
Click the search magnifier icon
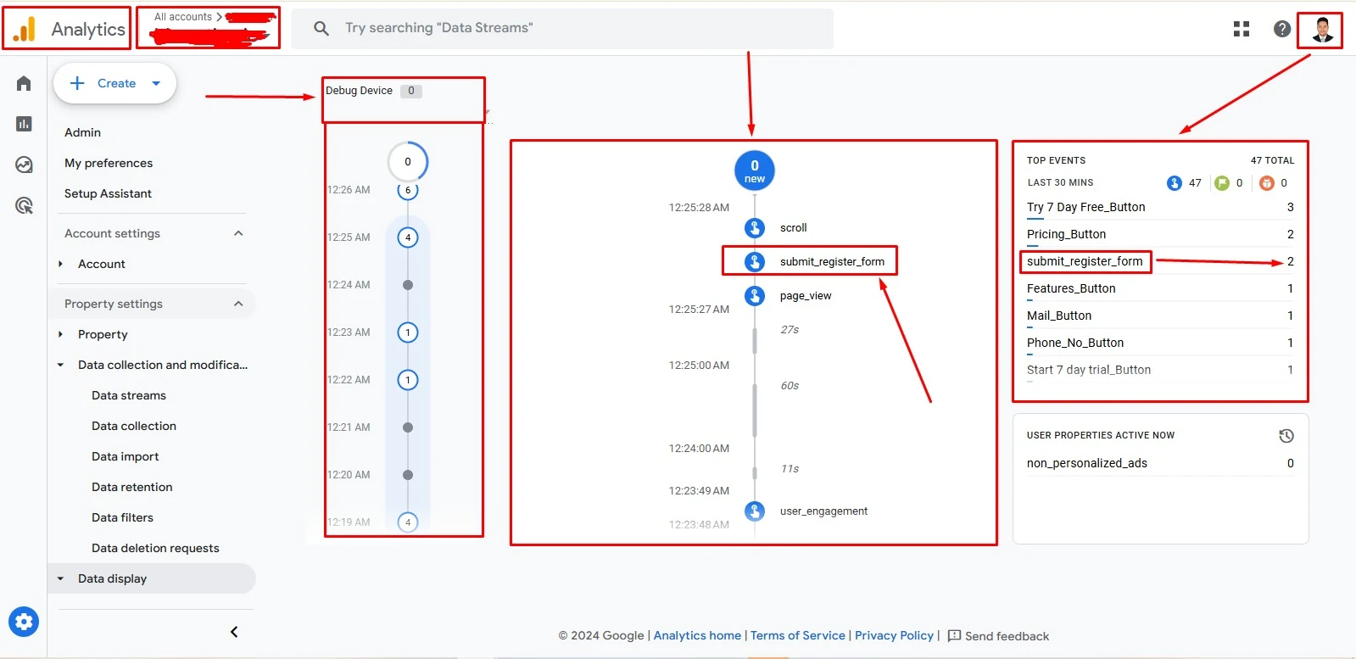[x=321, y=29]
